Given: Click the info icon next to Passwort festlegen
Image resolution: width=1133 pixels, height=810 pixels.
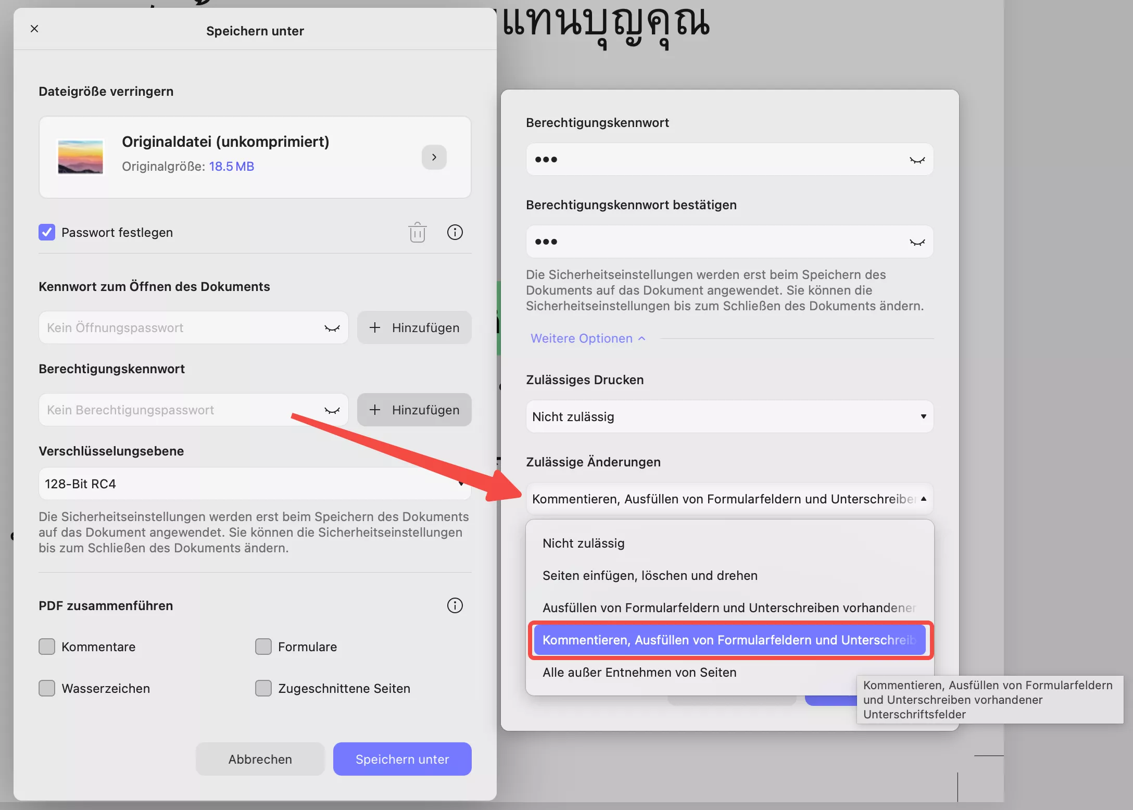Looking at the screenshot, I should click(455, 232).
